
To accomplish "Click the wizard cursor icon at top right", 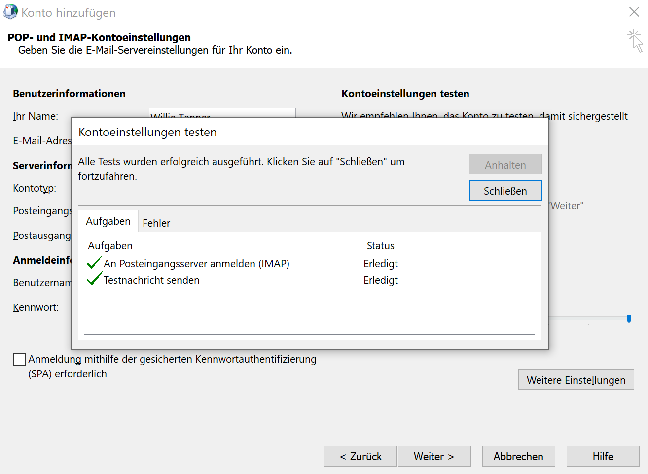I will 635,40.
